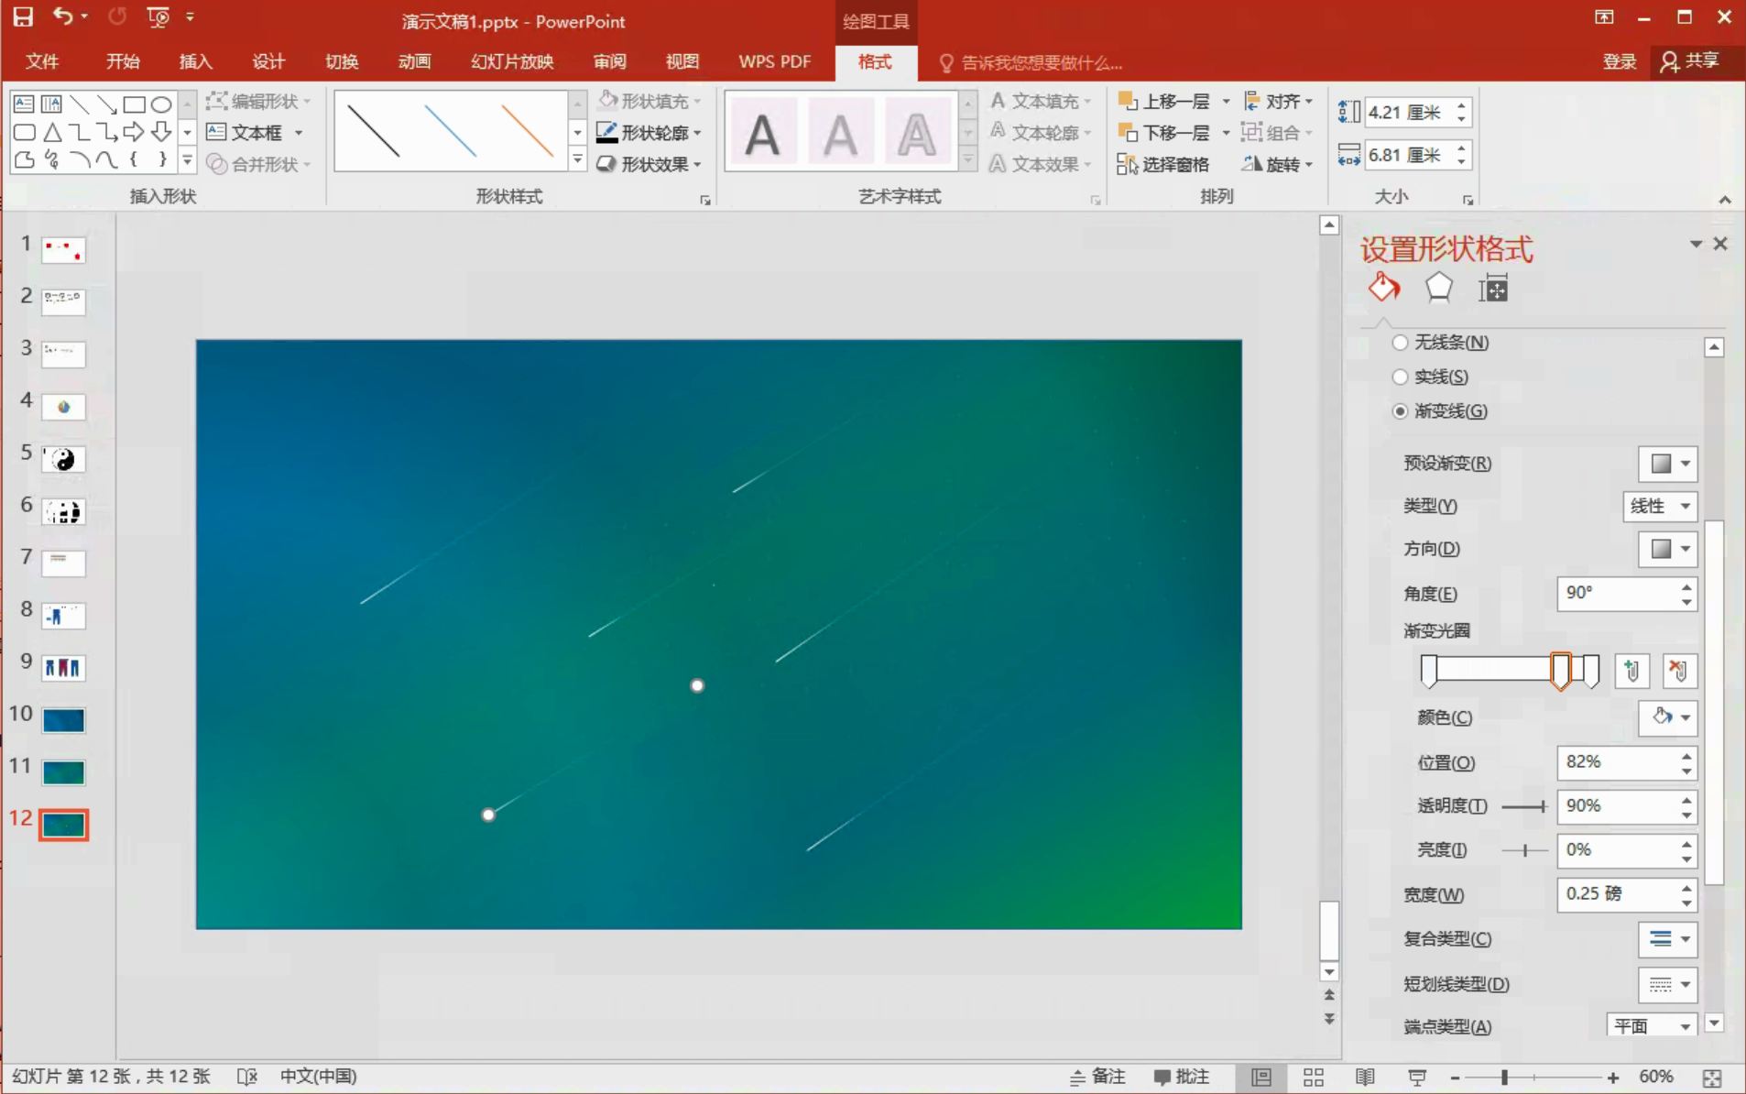
Task: Click the Text Box (文本框) button
Action: click(245, 133)
